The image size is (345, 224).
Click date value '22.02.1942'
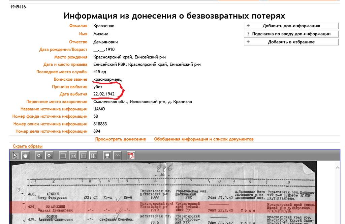point(104,94)
